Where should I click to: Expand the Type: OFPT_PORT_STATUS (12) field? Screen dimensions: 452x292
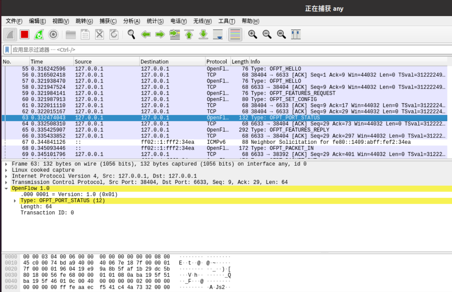point(15,201)
